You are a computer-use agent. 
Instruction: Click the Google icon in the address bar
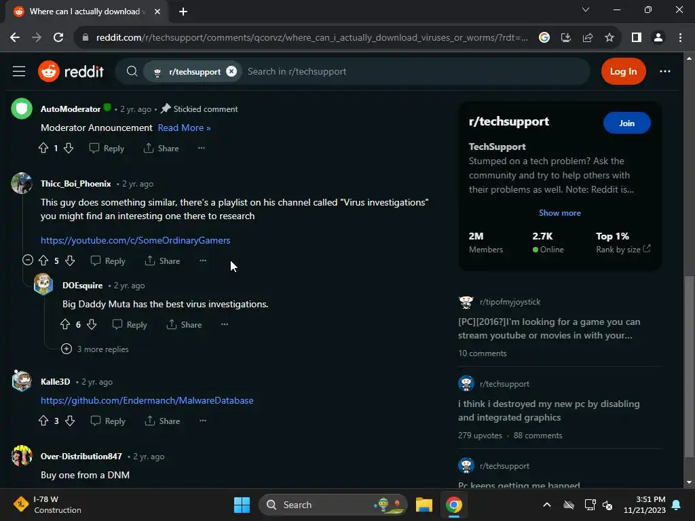coord(544,37)
